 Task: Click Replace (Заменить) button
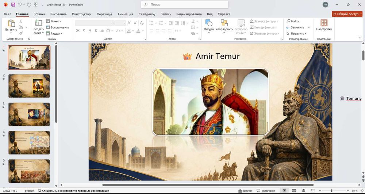click(x=295, y=27)
